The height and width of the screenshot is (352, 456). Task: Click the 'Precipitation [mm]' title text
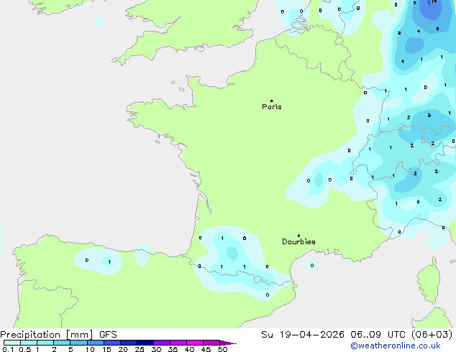tap(46, 335)
